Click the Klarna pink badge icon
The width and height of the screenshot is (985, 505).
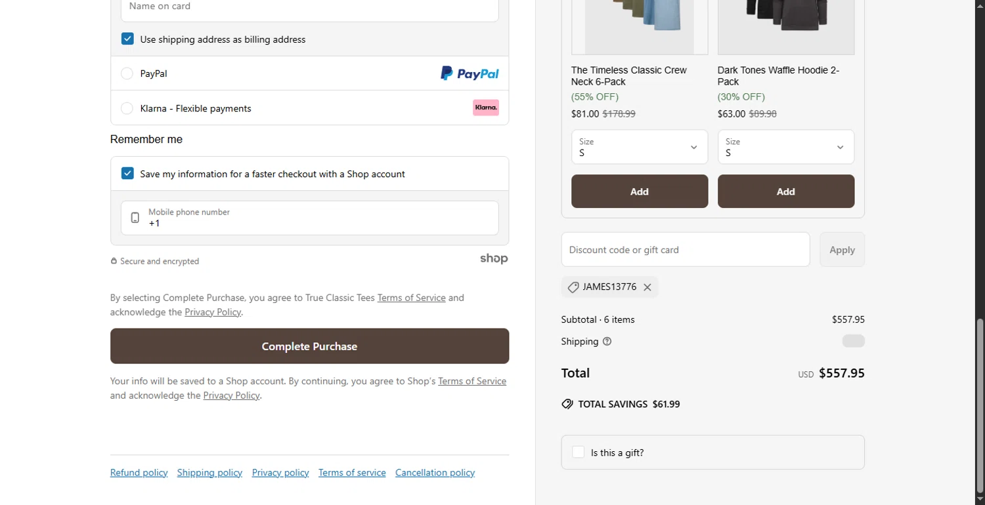point(486,108)
